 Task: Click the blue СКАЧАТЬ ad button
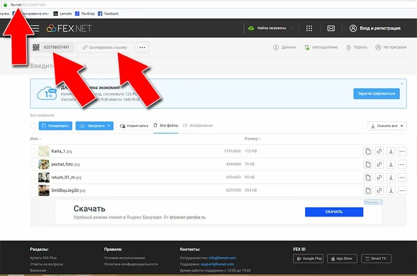[334, 212]
